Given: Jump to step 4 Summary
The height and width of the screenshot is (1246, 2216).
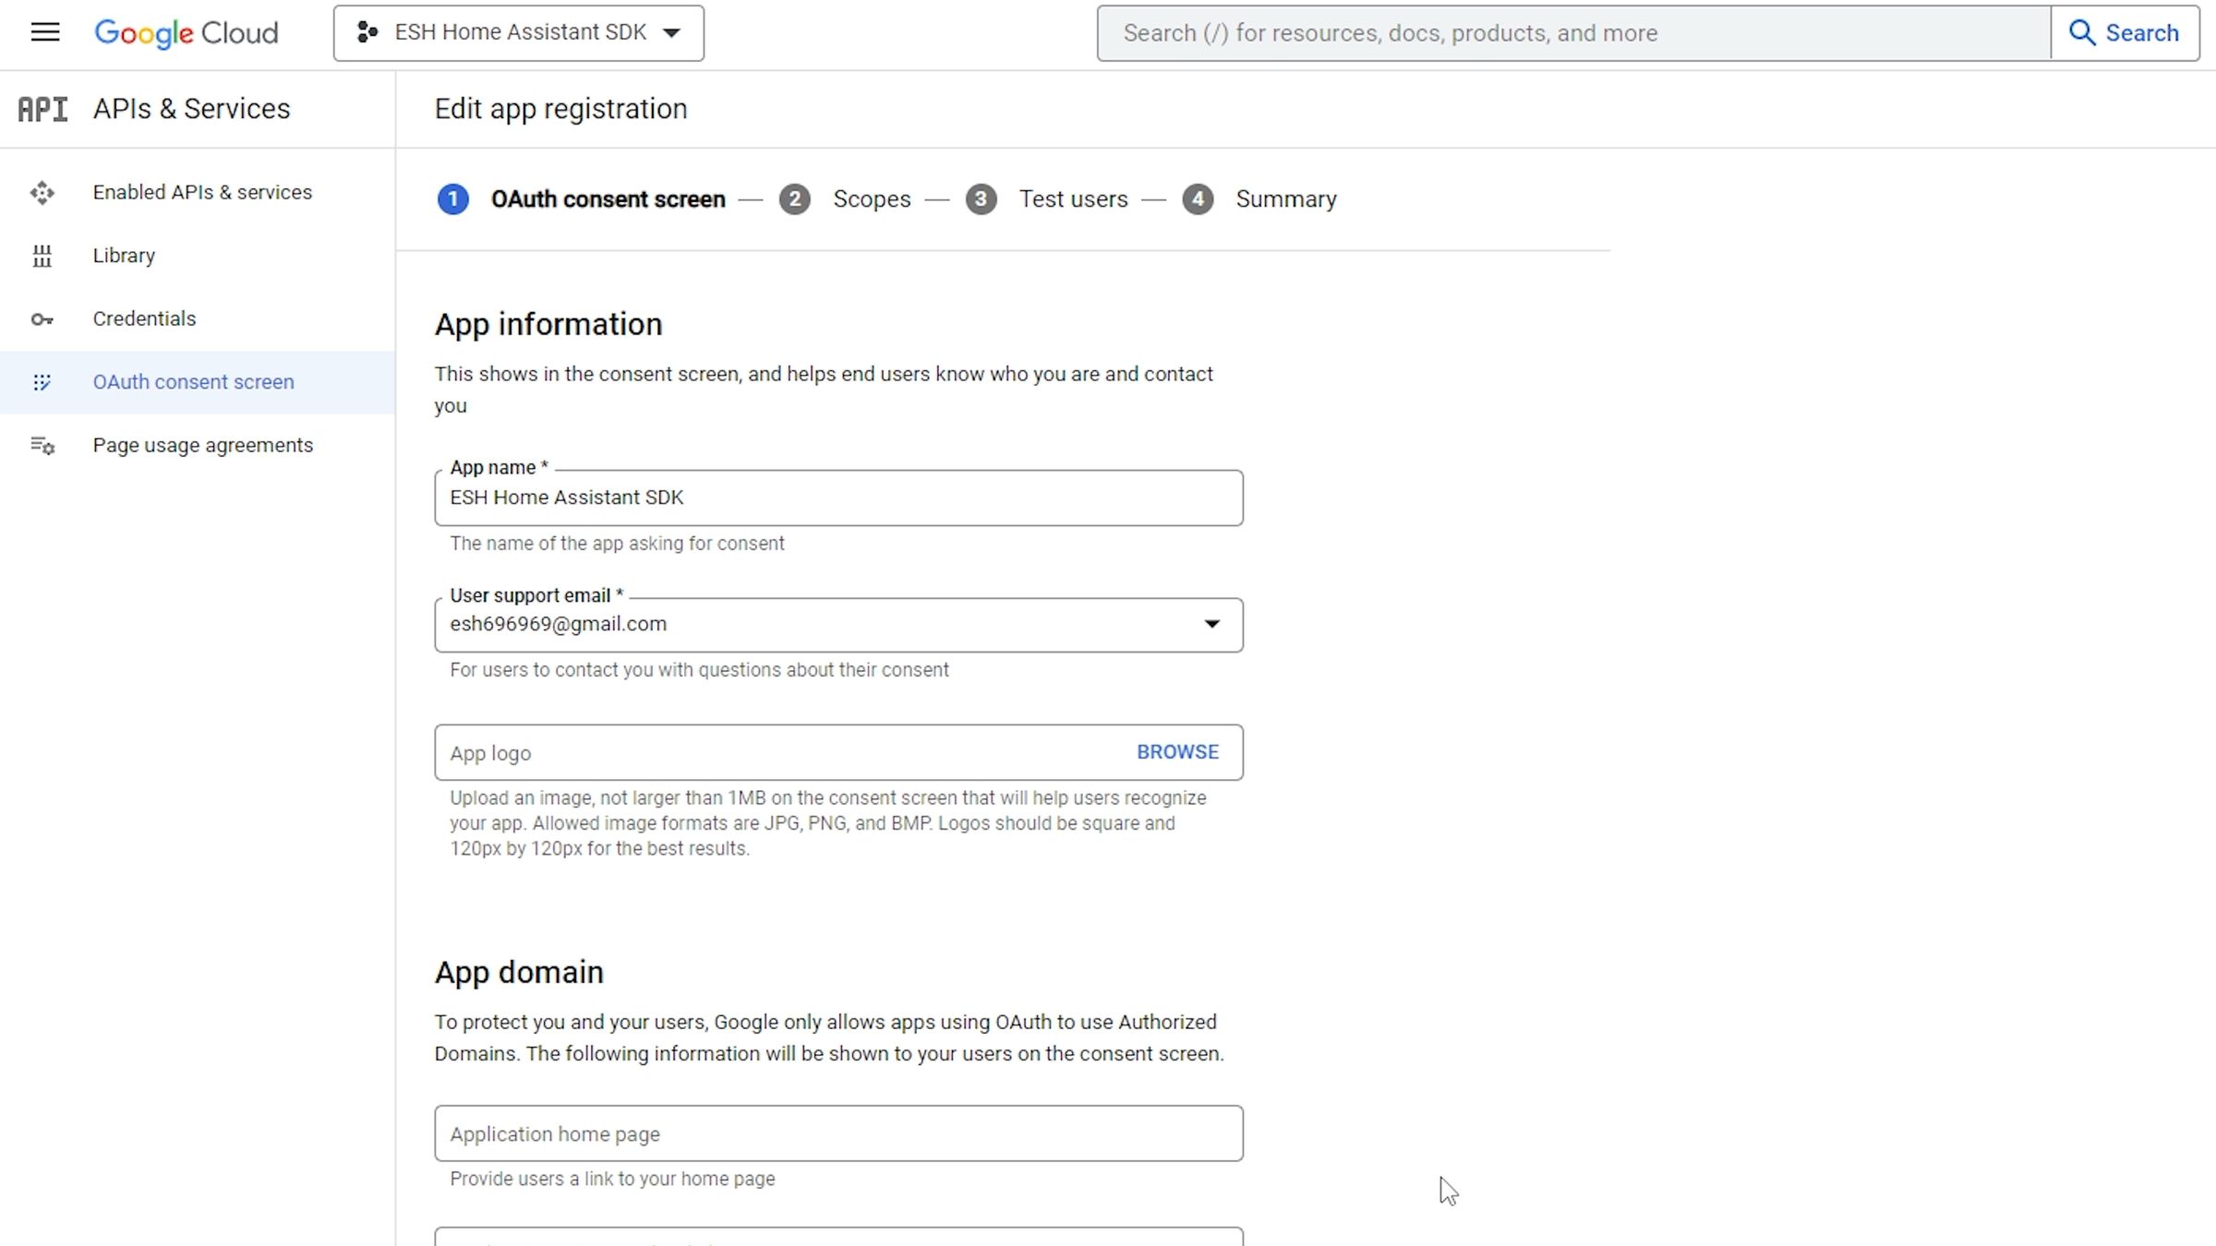Looking at the screenshot, I should click(x=1284, y=199).
